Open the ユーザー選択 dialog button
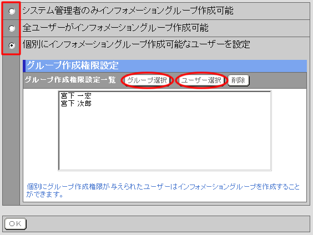Image resolution: width=313 pixels, height=235 pixels. (x=201, y=80)
